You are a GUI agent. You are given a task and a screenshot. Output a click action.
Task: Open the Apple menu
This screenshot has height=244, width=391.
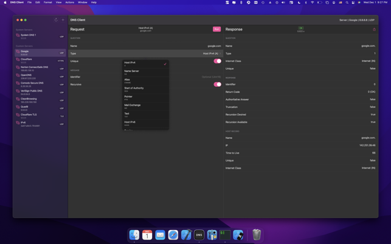(5, 2)
